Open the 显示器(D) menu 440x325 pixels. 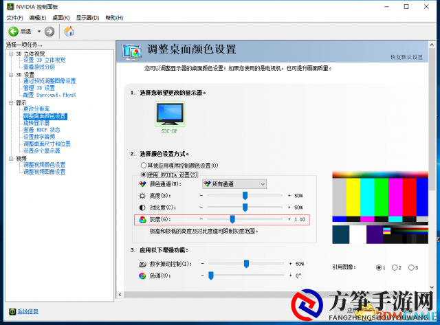(87, 18)
